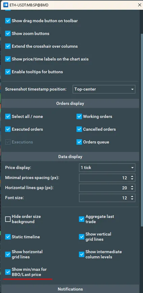Toggle Cancelled orders checkbox
This screenshot has height=293, width=143.
pos(79,129)
